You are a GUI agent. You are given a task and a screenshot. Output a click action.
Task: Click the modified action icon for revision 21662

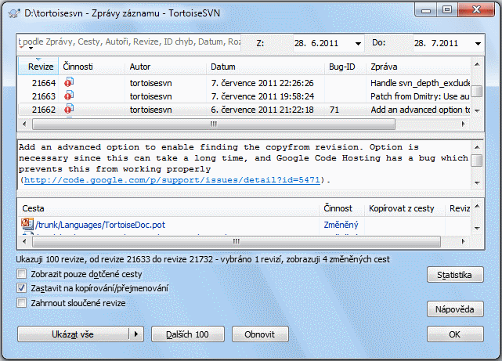pos(69,109)
